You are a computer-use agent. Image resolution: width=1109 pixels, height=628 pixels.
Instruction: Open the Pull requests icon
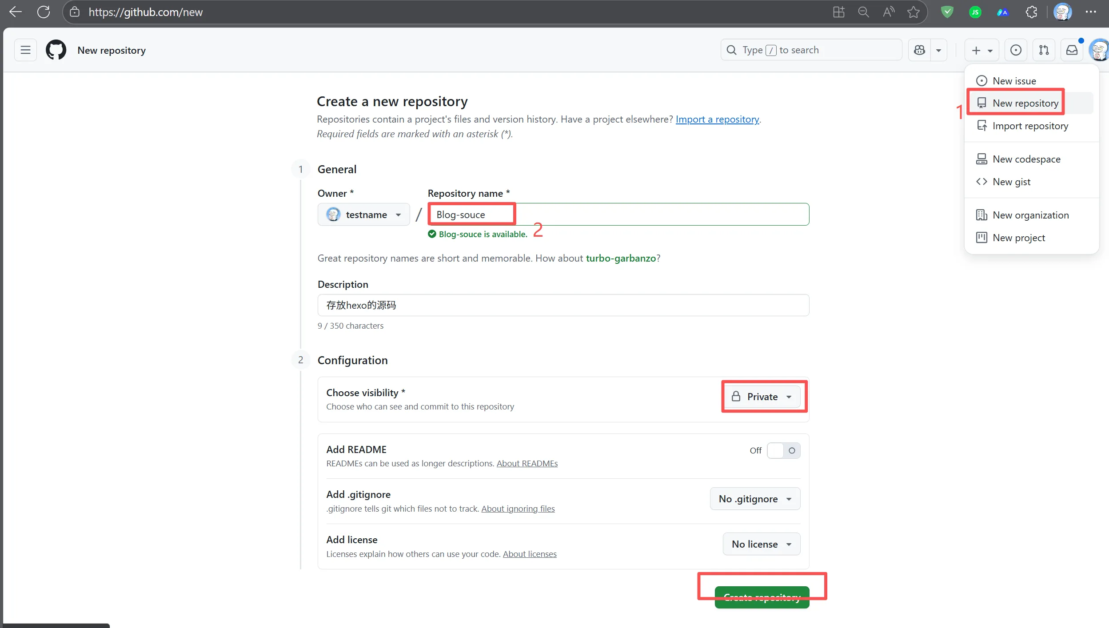pyautogui.click(x=1044, y=50)
